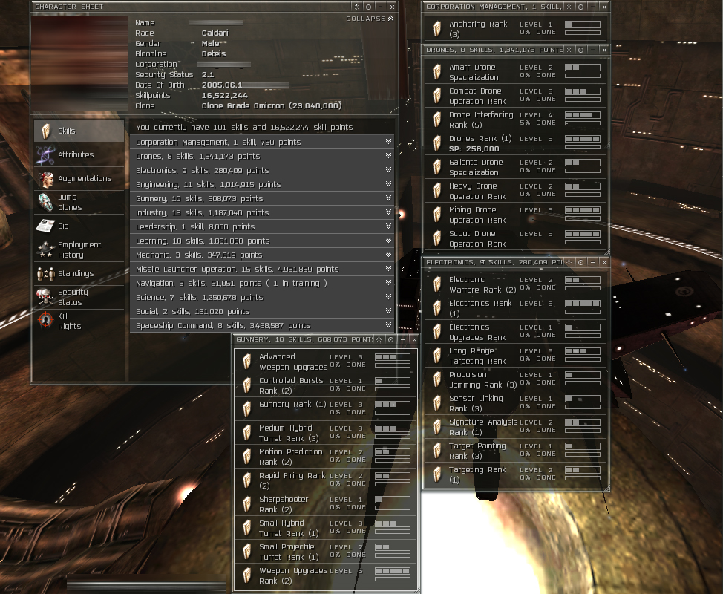723x594 pixels.
Task: Click Targeting Rank (1) skill entry
Action: [514, 474]
